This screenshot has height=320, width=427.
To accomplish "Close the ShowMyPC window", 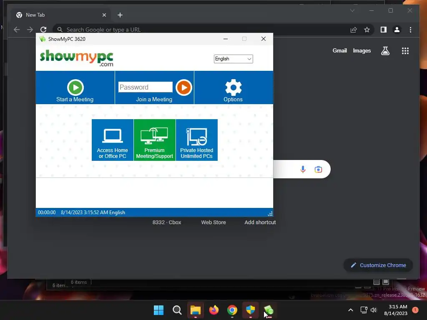I will pos(264,39).
